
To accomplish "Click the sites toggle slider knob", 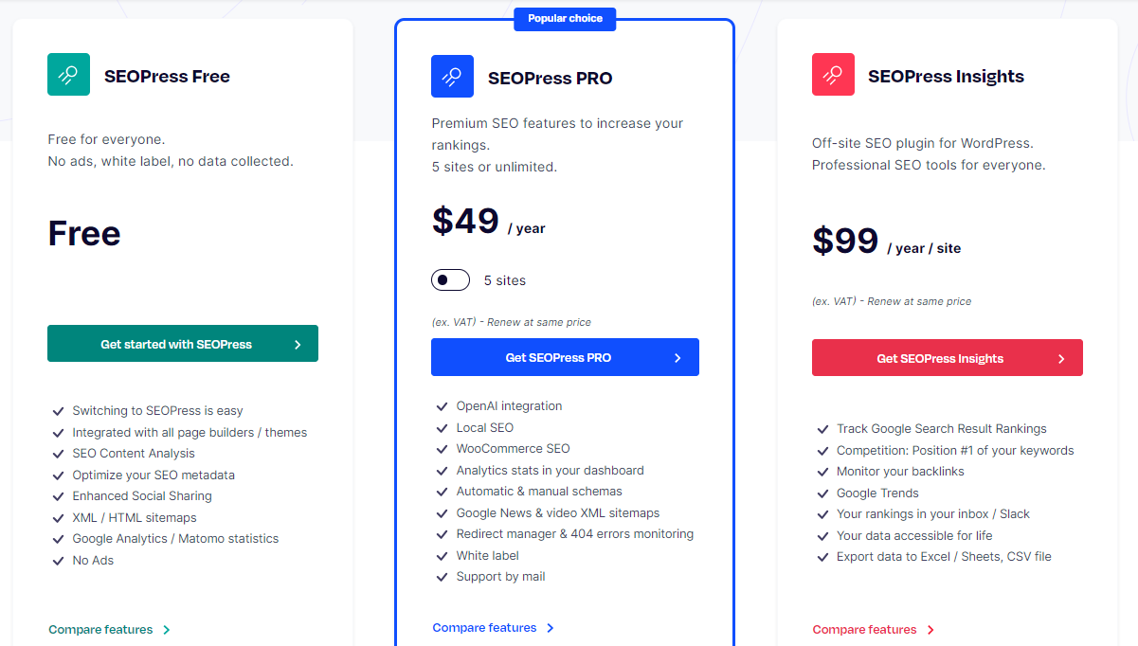I will point(443,279).
